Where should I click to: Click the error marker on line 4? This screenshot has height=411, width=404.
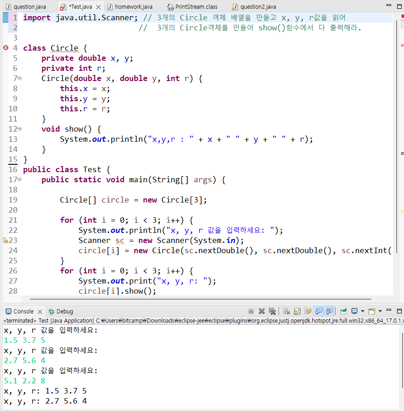6,48
